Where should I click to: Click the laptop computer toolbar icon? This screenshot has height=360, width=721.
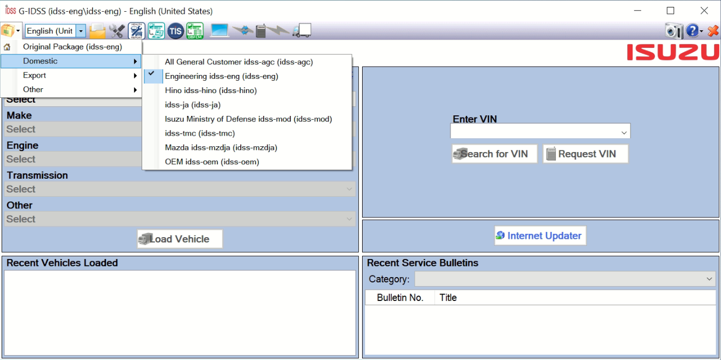pos(219,31)
